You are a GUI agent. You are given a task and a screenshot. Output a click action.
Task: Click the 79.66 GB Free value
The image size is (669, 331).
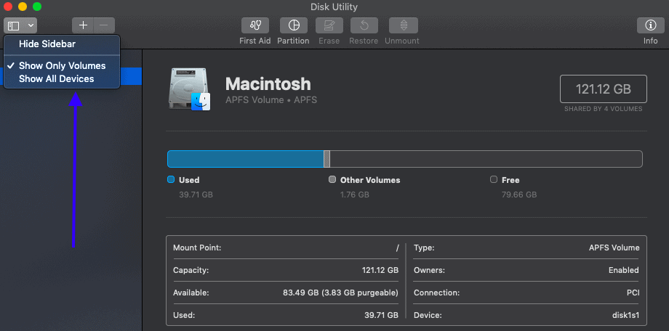click(x=519, y=195)
